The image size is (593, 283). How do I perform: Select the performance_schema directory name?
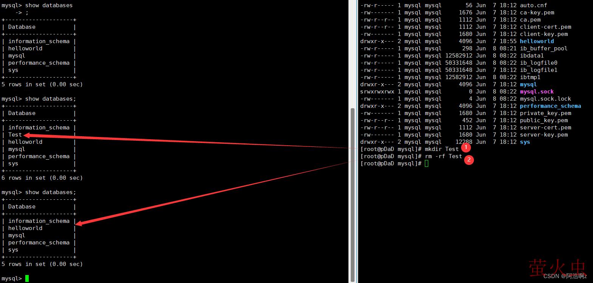click(550, 106)
